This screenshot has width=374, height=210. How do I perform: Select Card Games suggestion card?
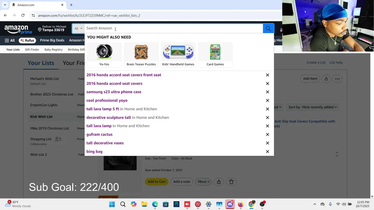click(215, 55)
